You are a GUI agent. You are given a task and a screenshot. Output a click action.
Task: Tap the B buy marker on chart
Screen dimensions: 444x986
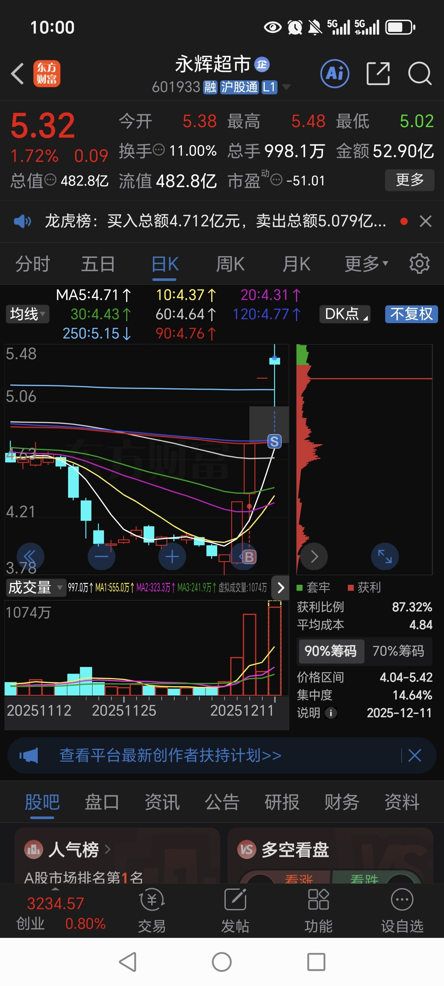click(249, 557)
